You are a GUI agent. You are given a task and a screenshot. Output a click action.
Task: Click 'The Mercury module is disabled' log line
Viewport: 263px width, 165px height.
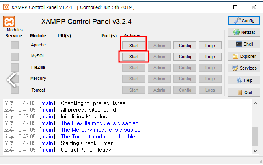coord(101,130)
